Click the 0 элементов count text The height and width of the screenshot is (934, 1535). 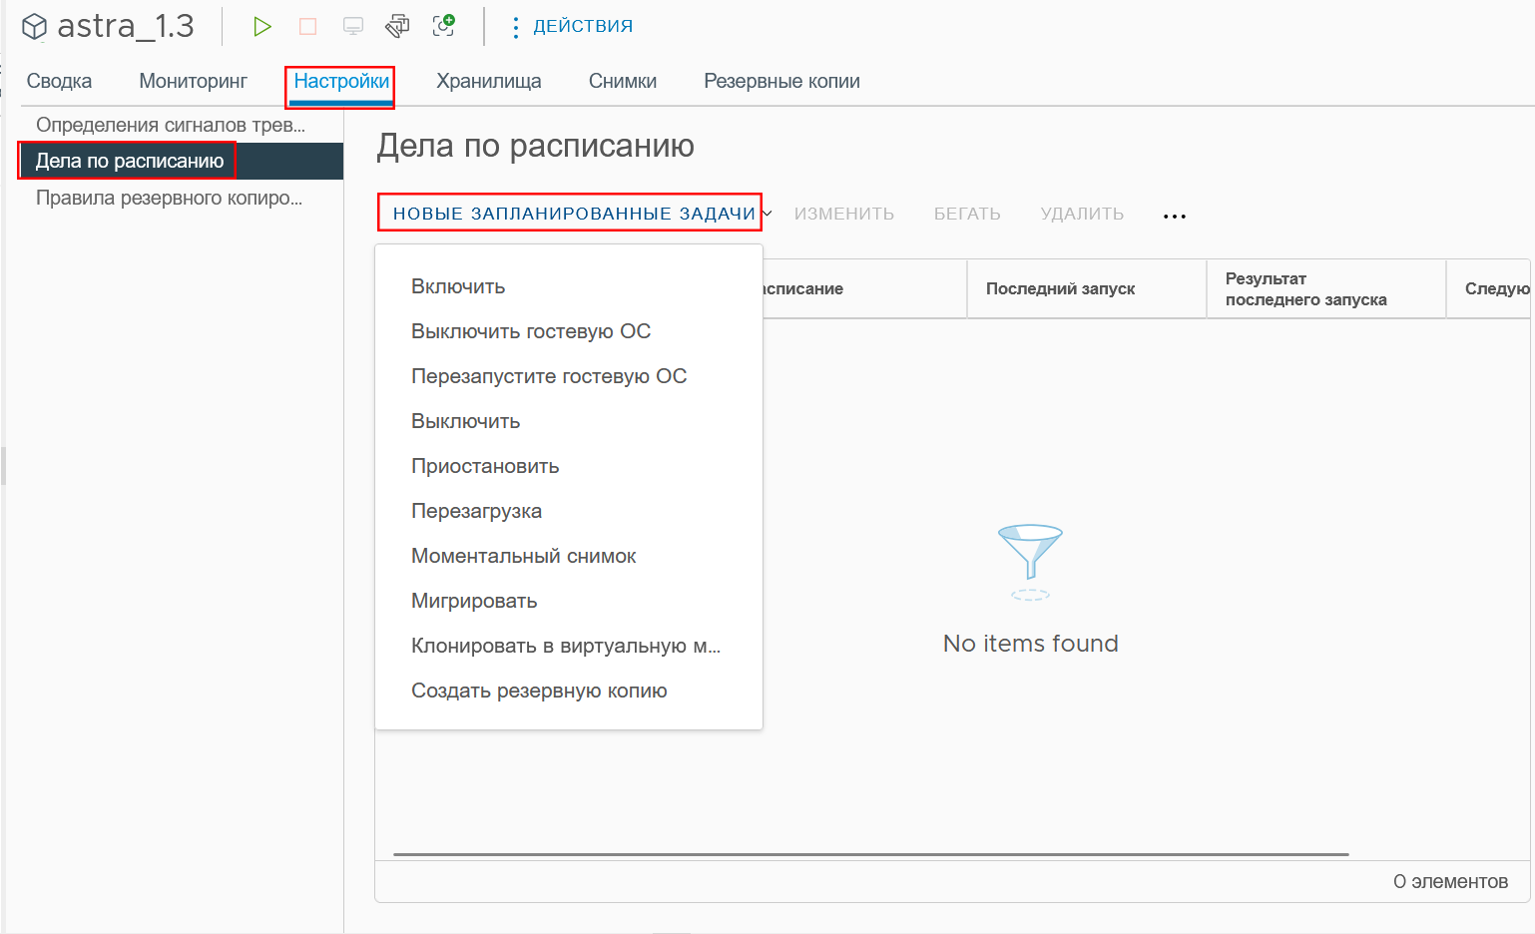pos(1450,881)
